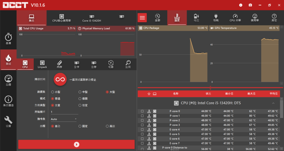Choose 大型 data set size
Image resolution: width=284 pixels, height=151 pixels.
click(110, 92)
